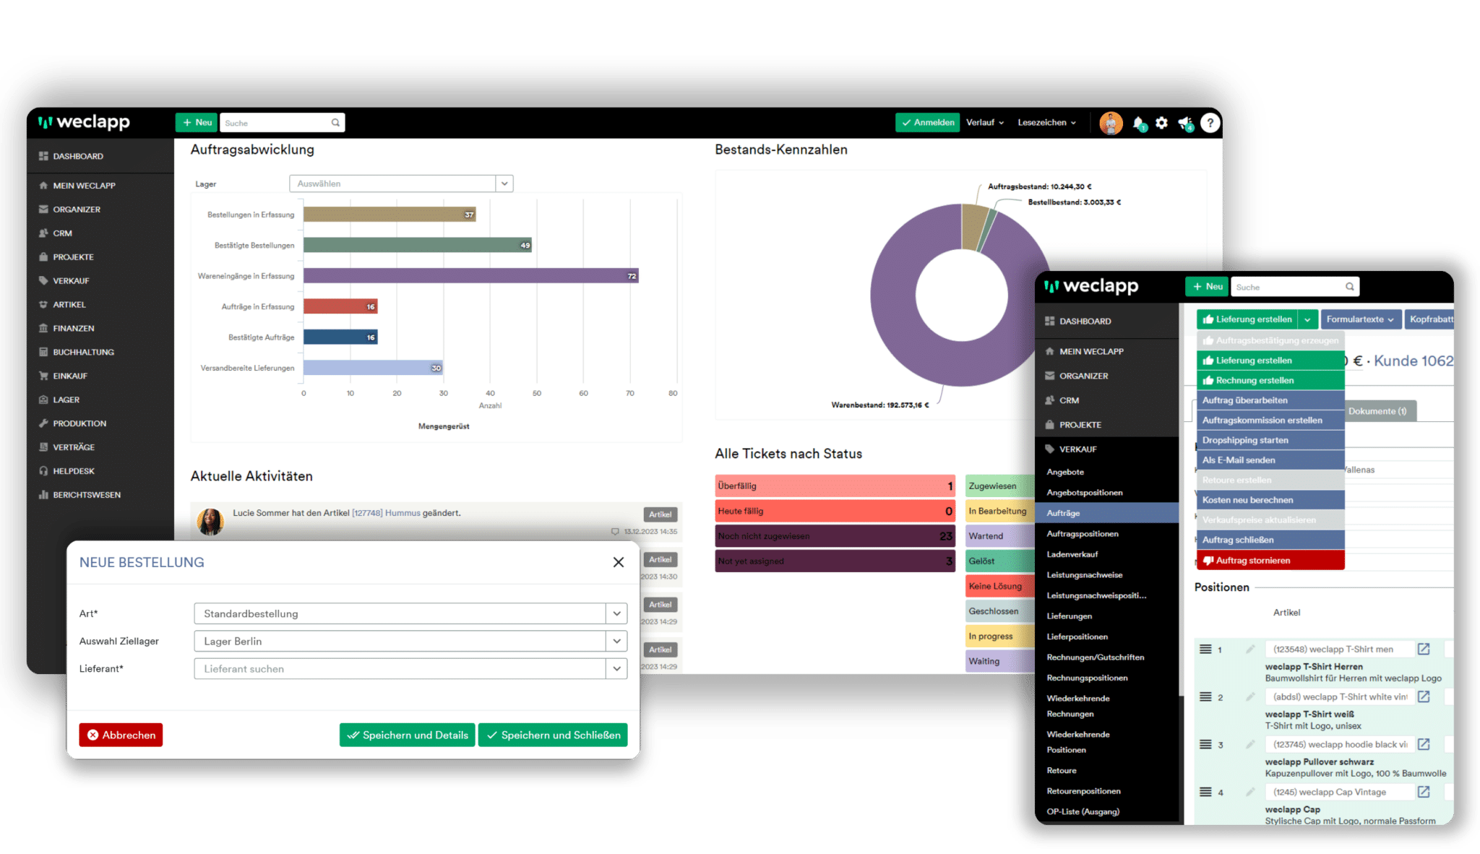The height and width of the screenshot is (854, 1480).
Task: Open Lucie Sommer's avatar in activities
Action: point(210,521)
